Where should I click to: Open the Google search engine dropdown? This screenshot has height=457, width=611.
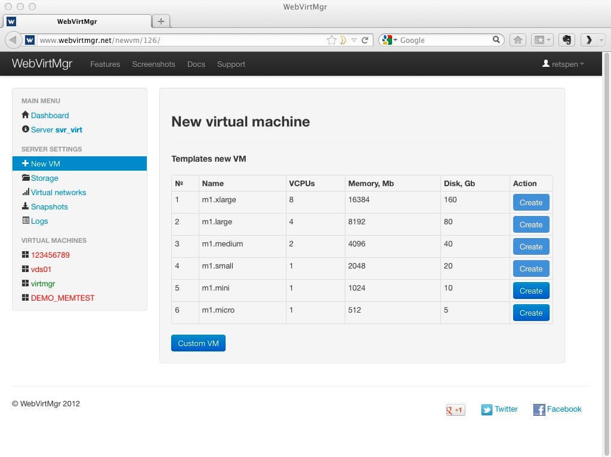(x=391, y=39)
